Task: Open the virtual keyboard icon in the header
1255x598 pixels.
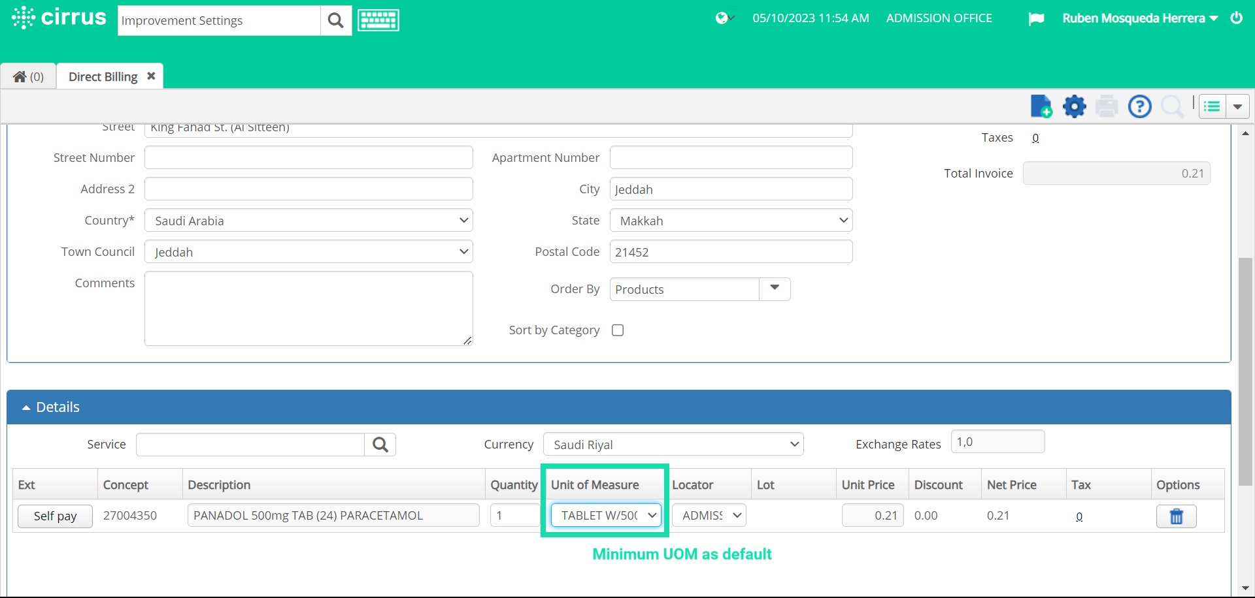Action: [378, 20]
